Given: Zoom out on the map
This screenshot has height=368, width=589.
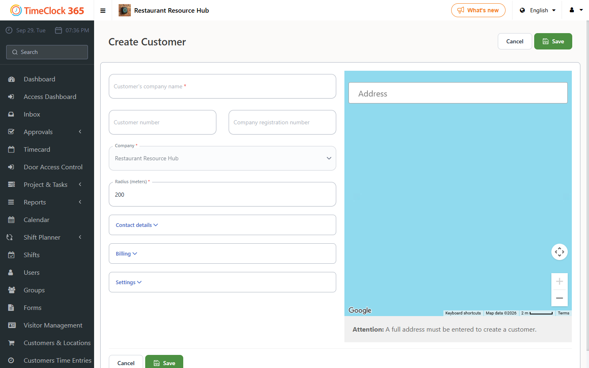Looking at the screenshot, I should tap(560, 298).
